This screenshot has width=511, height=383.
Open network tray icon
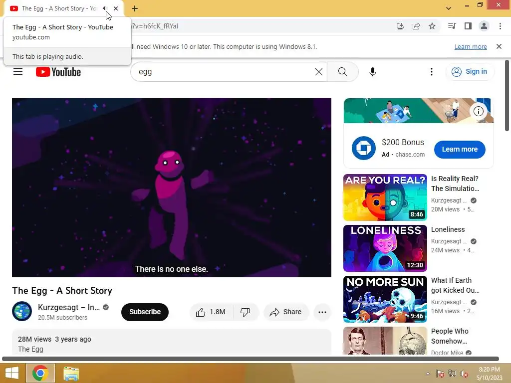452,374
